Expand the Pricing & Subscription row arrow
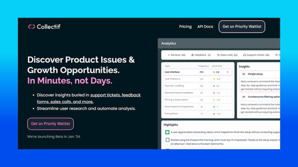Viewport: 298px width, 167px height. pos(227,100)
